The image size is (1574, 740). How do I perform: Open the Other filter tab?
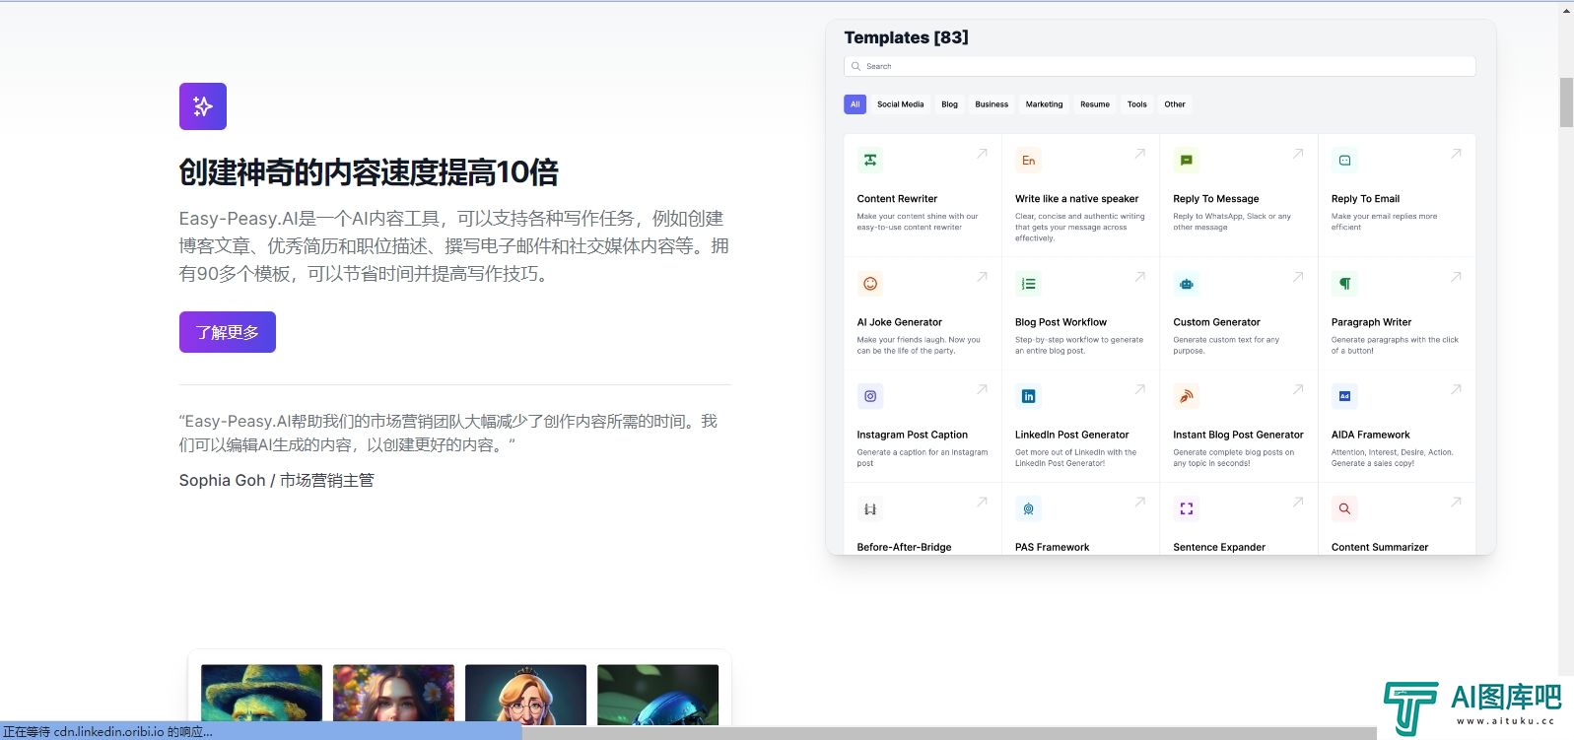point(1175,104)
